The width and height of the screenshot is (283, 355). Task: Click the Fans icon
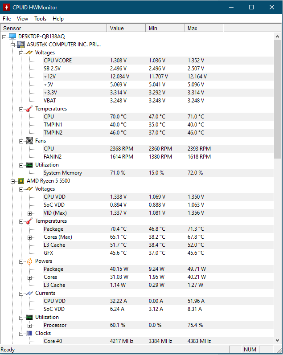click(x=29, y=141)
